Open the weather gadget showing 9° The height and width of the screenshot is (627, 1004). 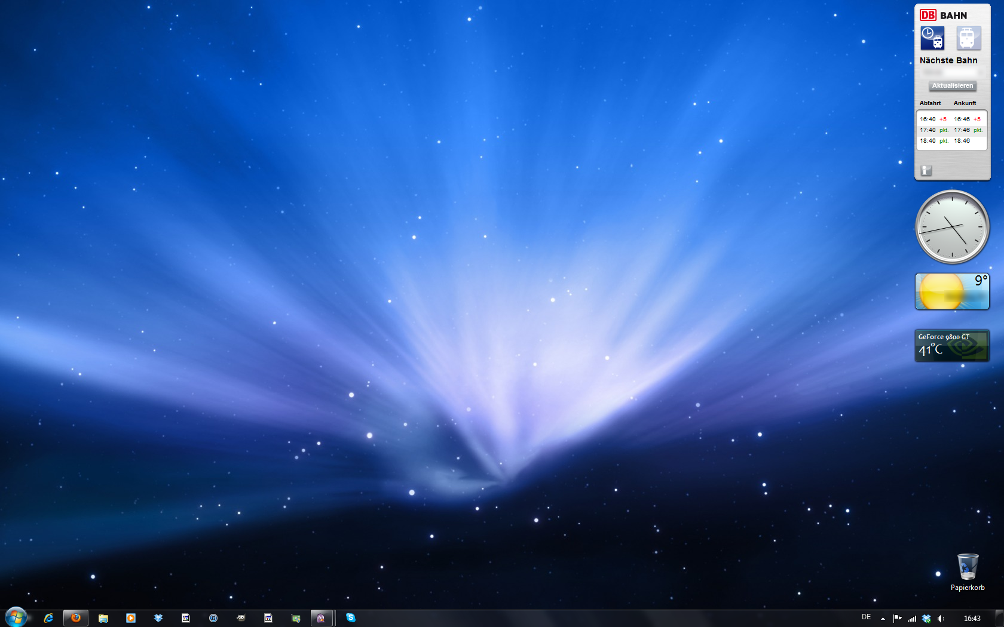952,291
